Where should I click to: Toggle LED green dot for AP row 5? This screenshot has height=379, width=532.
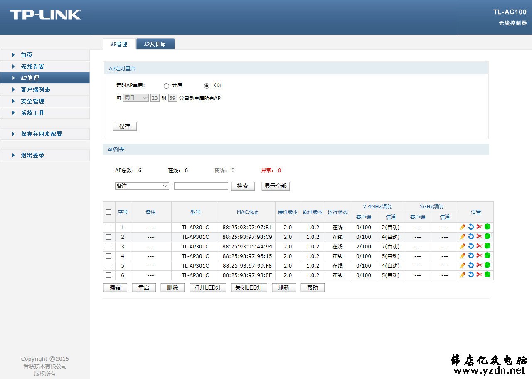click(x=488, y=265)
